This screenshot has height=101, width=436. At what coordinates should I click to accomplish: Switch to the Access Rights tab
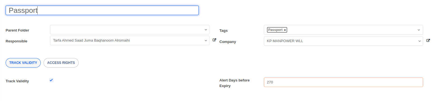coord(61,63)
